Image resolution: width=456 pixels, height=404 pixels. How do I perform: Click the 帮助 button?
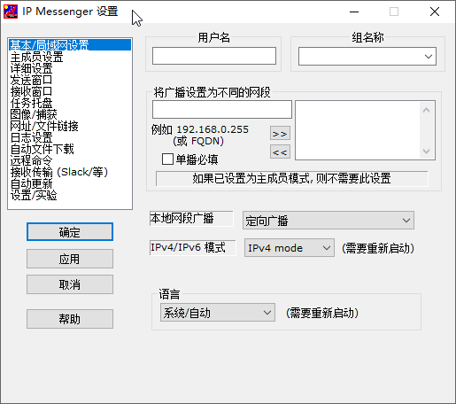pyautogui.click(x=70, y=319)
